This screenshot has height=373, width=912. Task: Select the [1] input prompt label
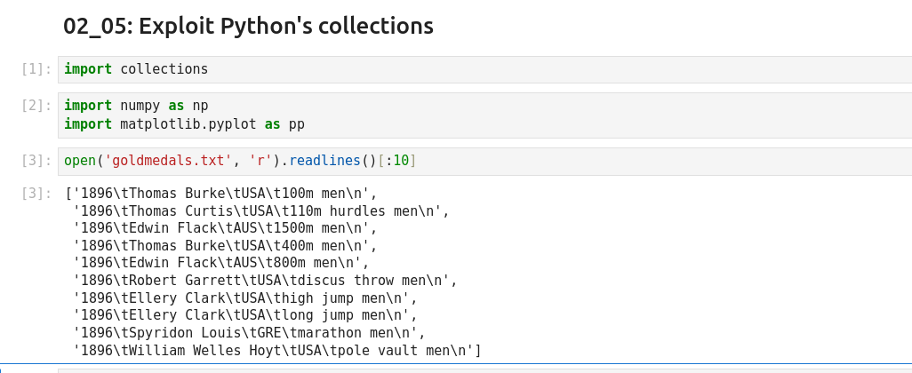point(36,69)
